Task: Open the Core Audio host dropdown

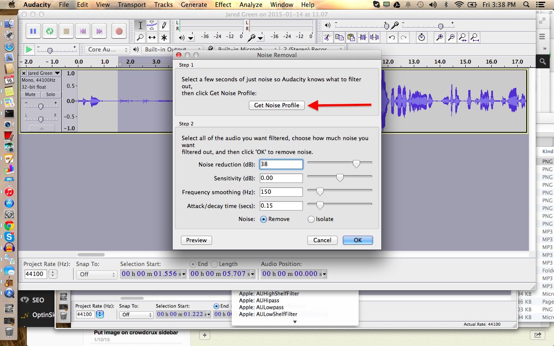Action: (107, 50)
